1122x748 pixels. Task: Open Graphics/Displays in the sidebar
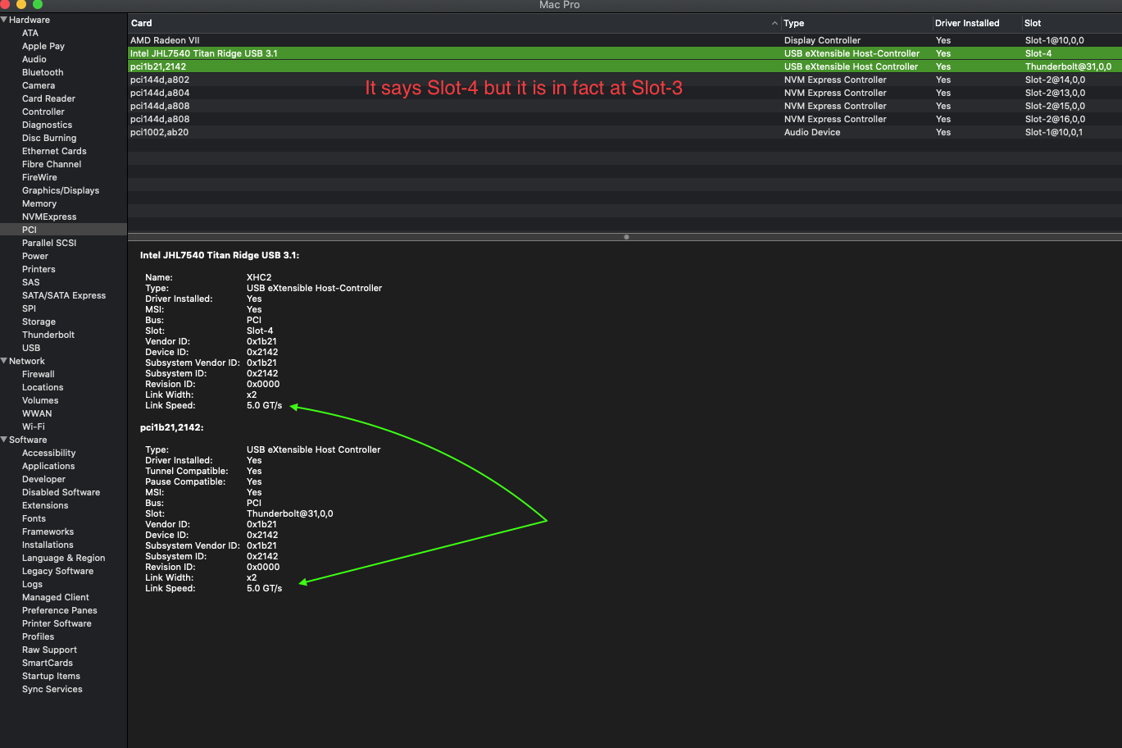(x=61, y=190)
